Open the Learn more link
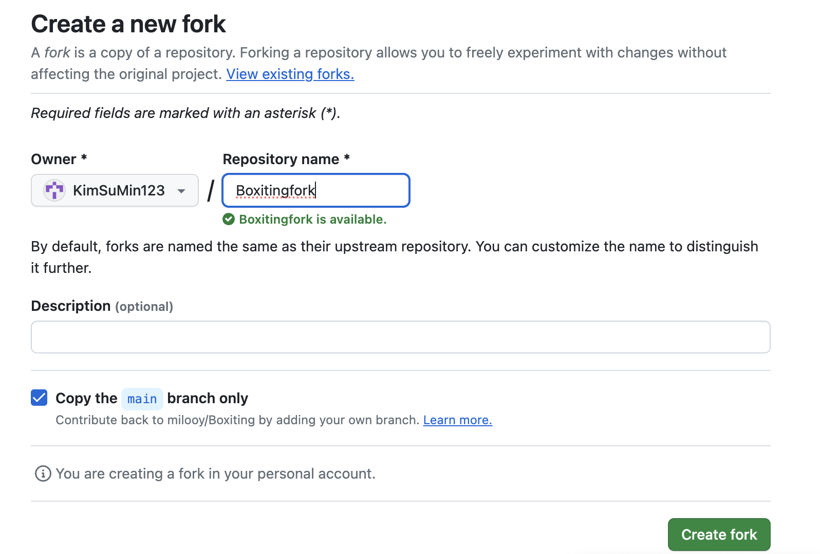The width and height of the screenshot is (820, 554). [457, 420]
